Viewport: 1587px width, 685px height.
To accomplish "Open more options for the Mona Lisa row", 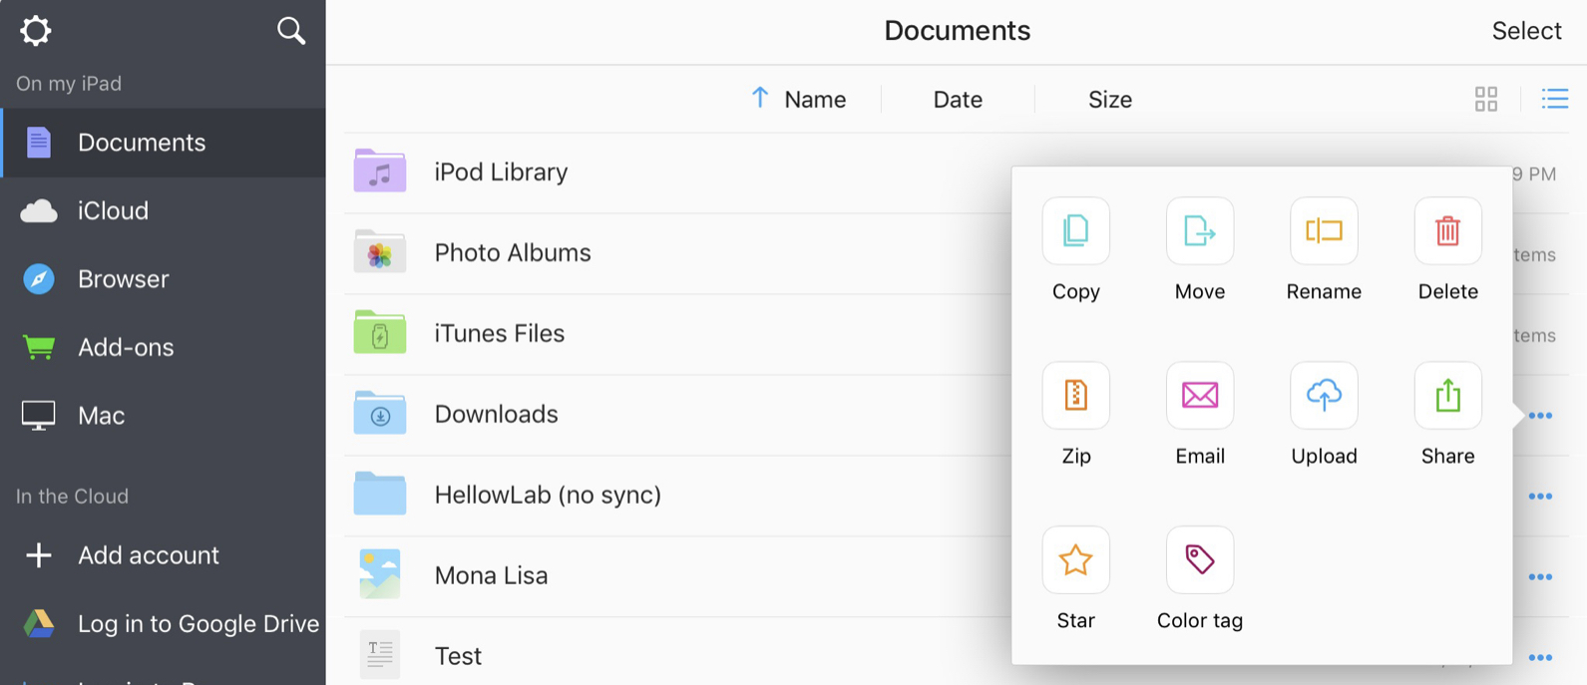I will (1540, 577).
